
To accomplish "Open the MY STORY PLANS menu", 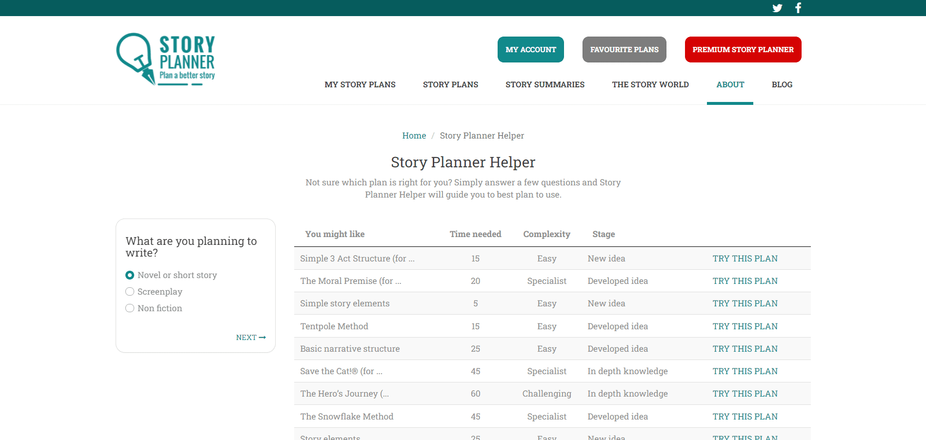I will (360, 84).
